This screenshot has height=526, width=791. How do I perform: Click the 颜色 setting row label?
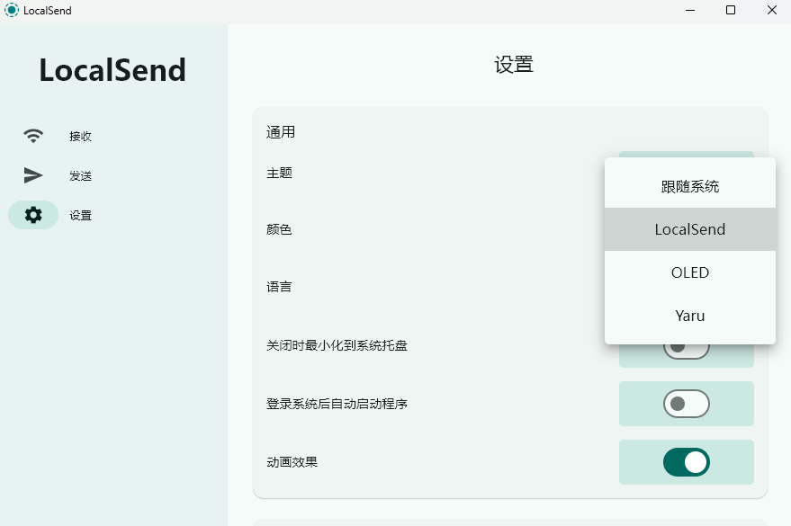[279, 229]
